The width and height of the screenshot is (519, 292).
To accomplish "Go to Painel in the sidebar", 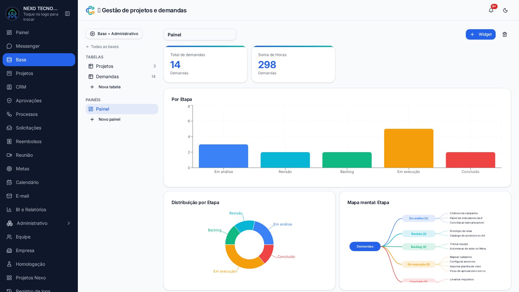I will tap(39, 32).
